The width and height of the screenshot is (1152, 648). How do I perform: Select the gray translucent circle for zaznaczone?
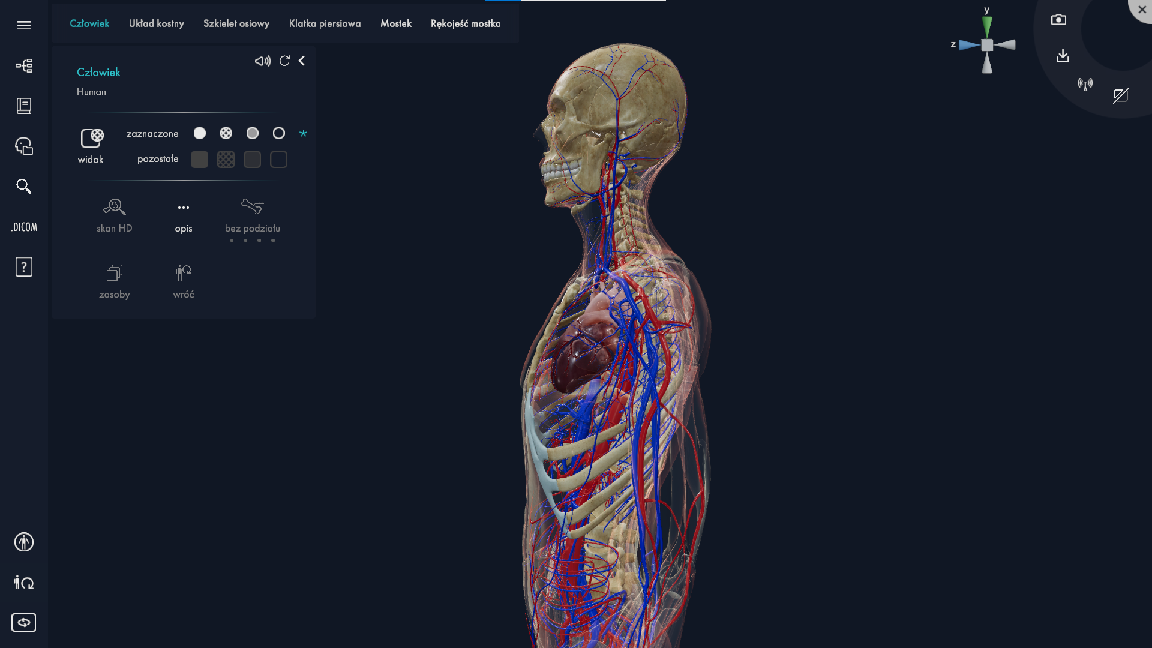252,133
